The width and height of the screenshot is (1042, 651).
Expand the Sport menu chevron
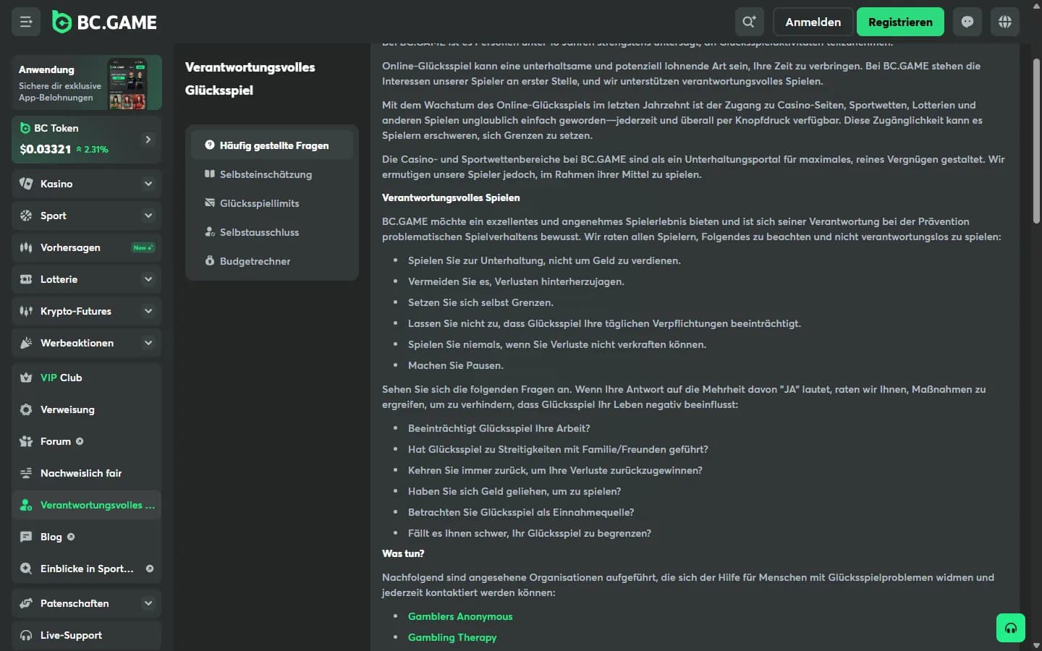point(148,216)
